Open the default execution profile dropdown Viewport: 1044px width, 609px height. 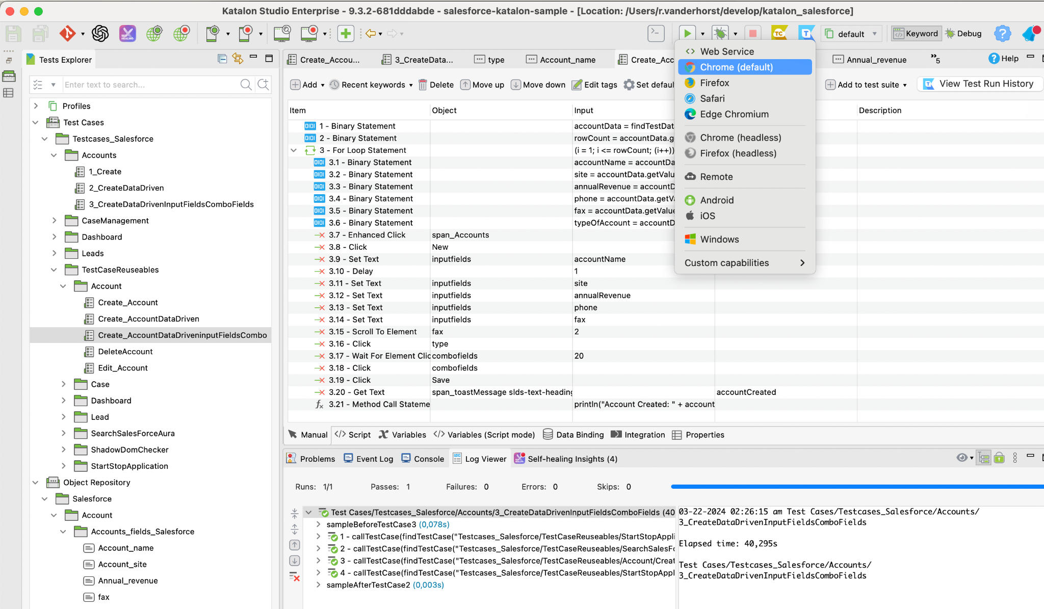pos(851,34)
